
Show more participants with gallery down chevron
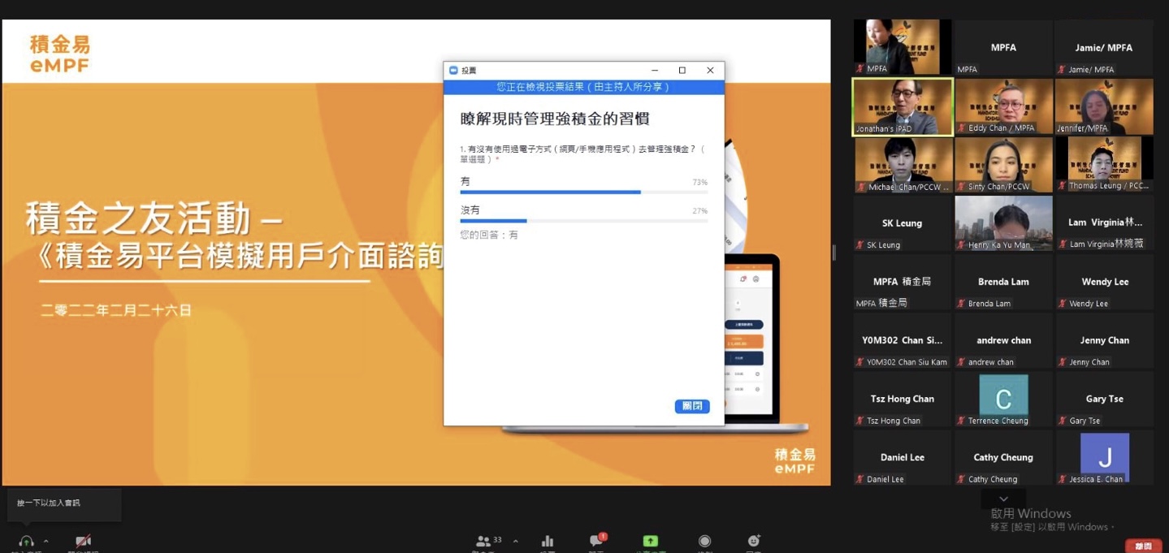pos(1003,499)
